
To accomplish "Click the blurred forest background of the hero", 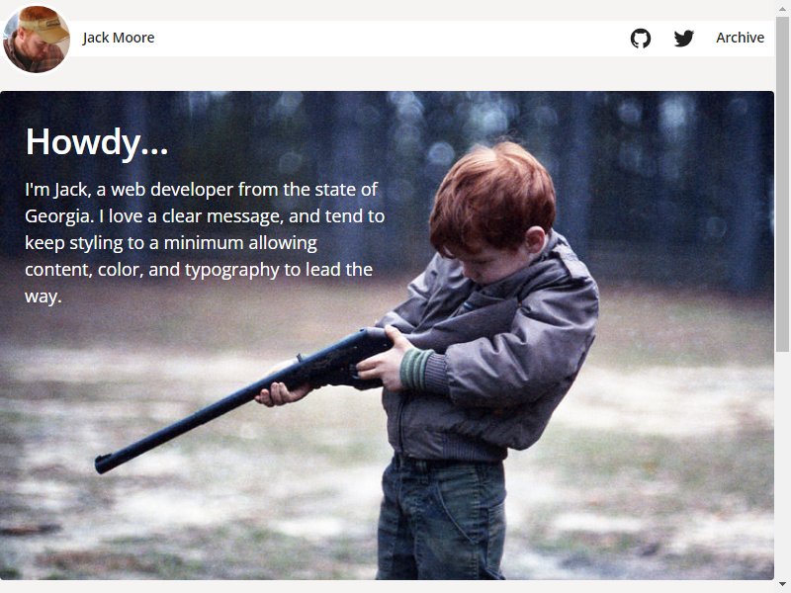I will pyautogui.click(x=665, y=177).
